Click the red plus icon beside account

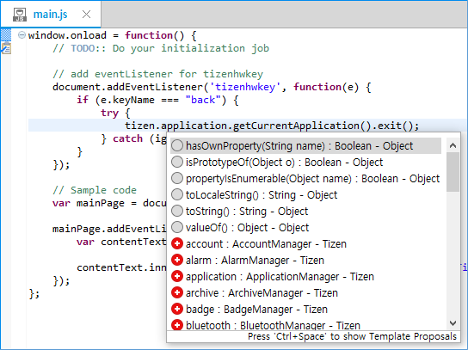point(177,243)
